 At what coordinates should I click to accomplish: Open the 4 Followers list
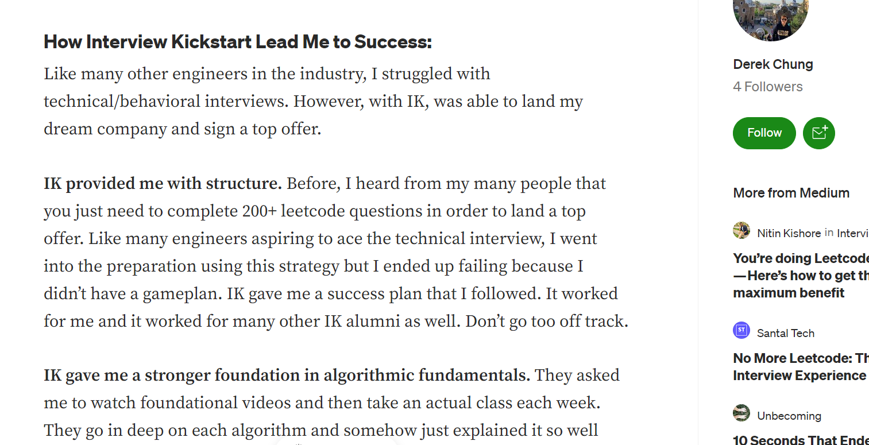768,86
